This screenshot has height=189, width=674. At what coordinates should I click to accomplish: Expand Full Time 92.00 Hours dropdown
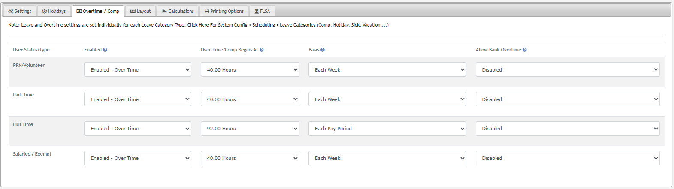tap(250, 129)
